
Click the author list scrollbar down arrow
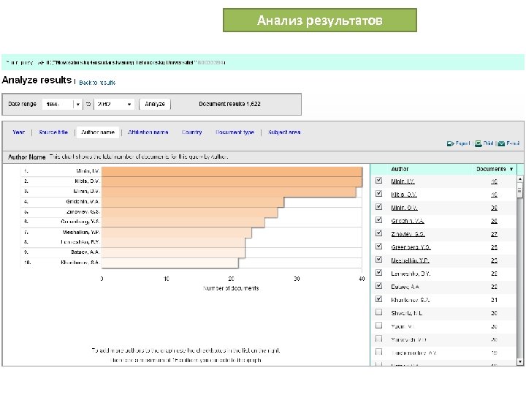click(x=520, y=362)
